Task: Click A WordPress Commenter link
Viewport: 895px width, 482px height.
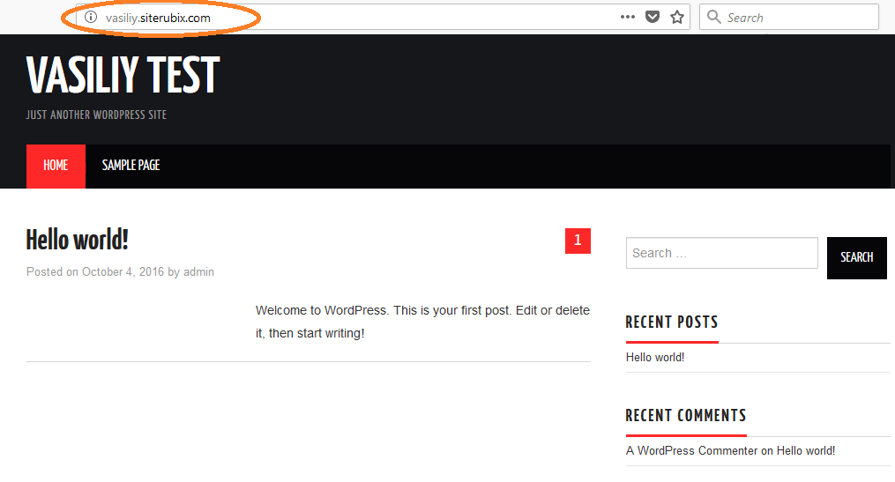Action: point(692,450)
